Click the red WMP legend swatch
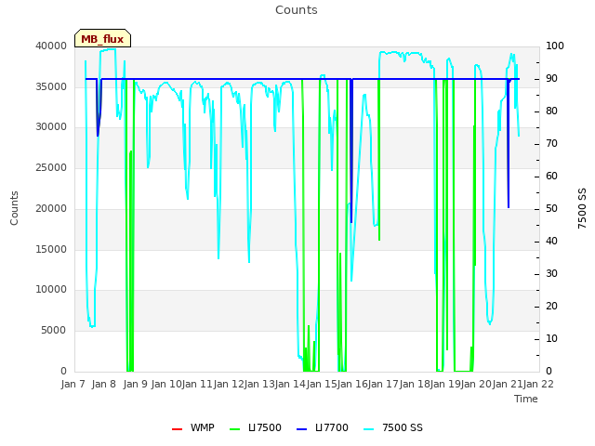This screenshot has width=595, height=446. 177,429
